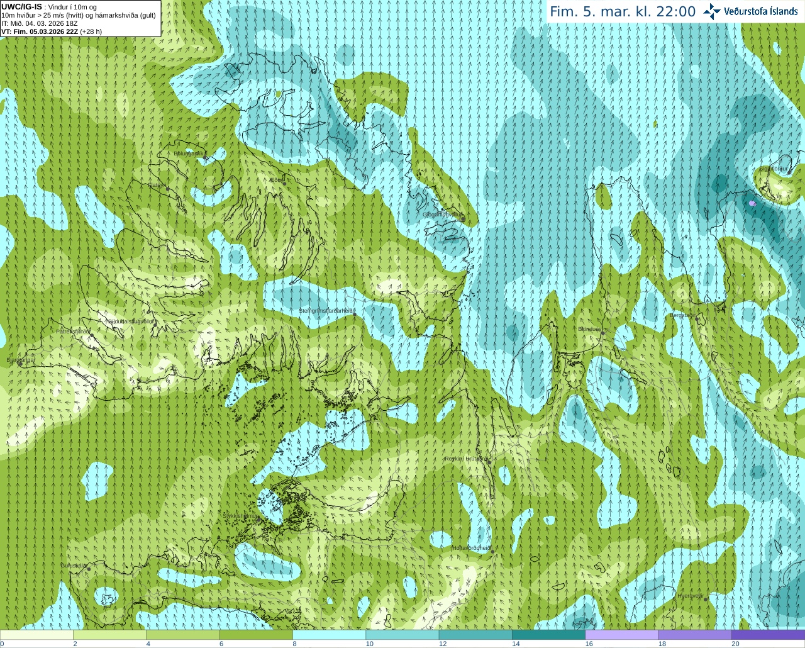
Task: Click the VT: Fim. 05.03.2026 22Z valid time line
Action: [x=52, y=31]
